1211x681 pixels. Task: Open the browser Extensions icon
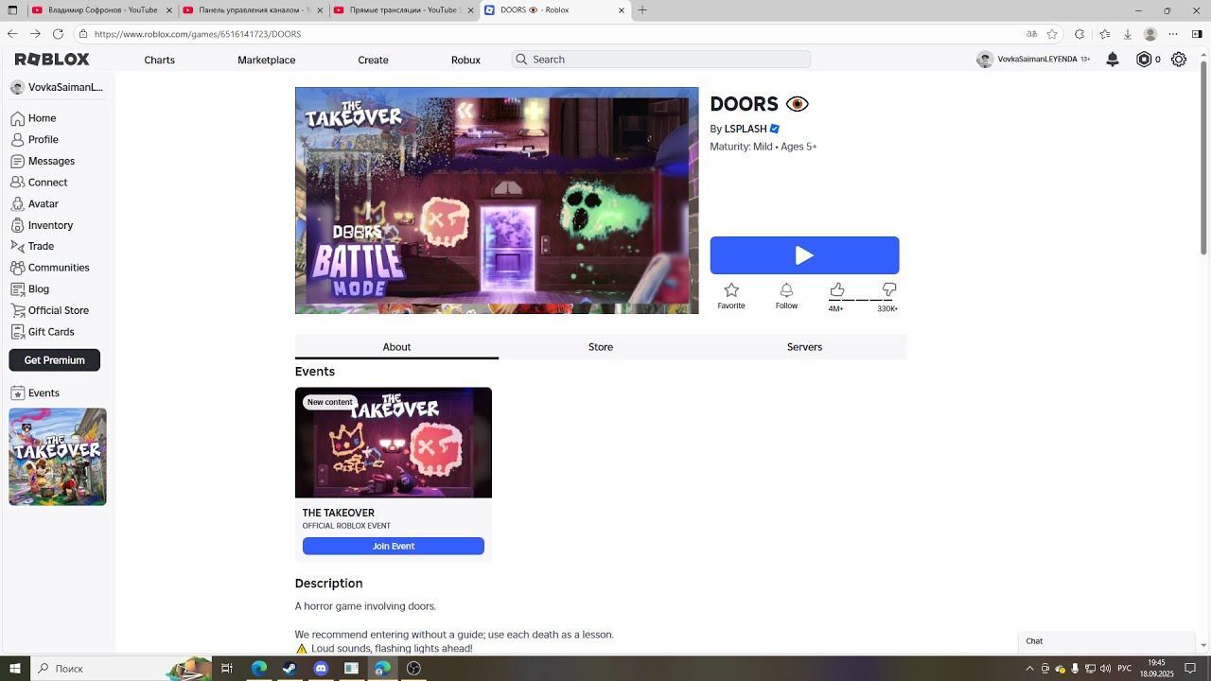tap(1079, 34)
